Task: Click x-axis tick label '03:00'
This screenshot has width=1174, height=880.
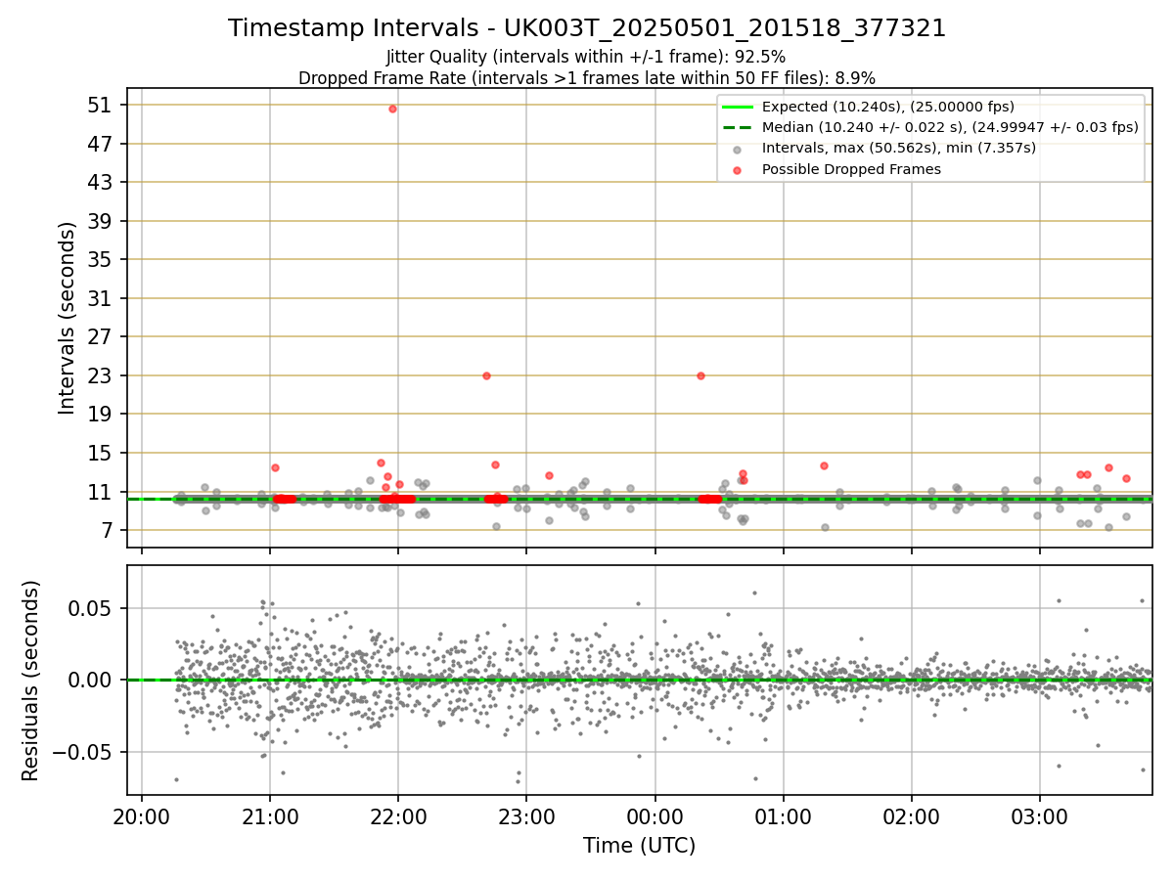Action: [x=1039, y=816]
